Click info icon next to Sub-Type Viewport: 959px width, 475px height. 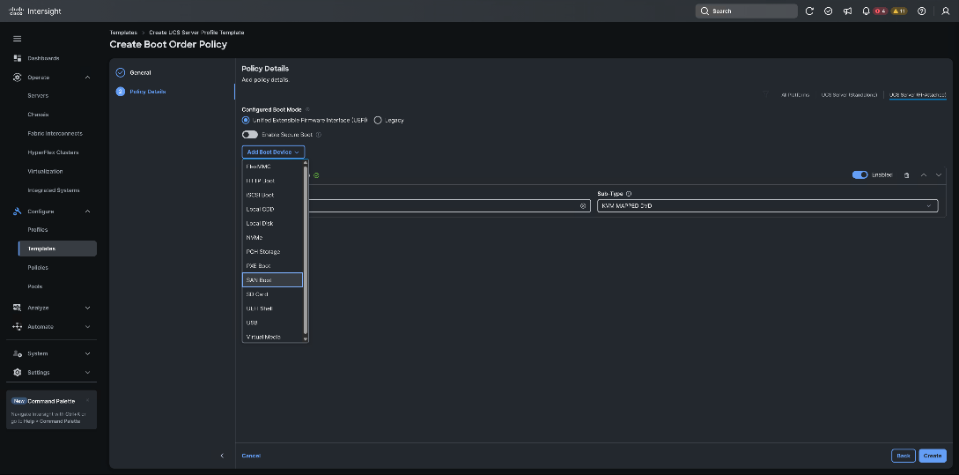[x=629, y=193]
